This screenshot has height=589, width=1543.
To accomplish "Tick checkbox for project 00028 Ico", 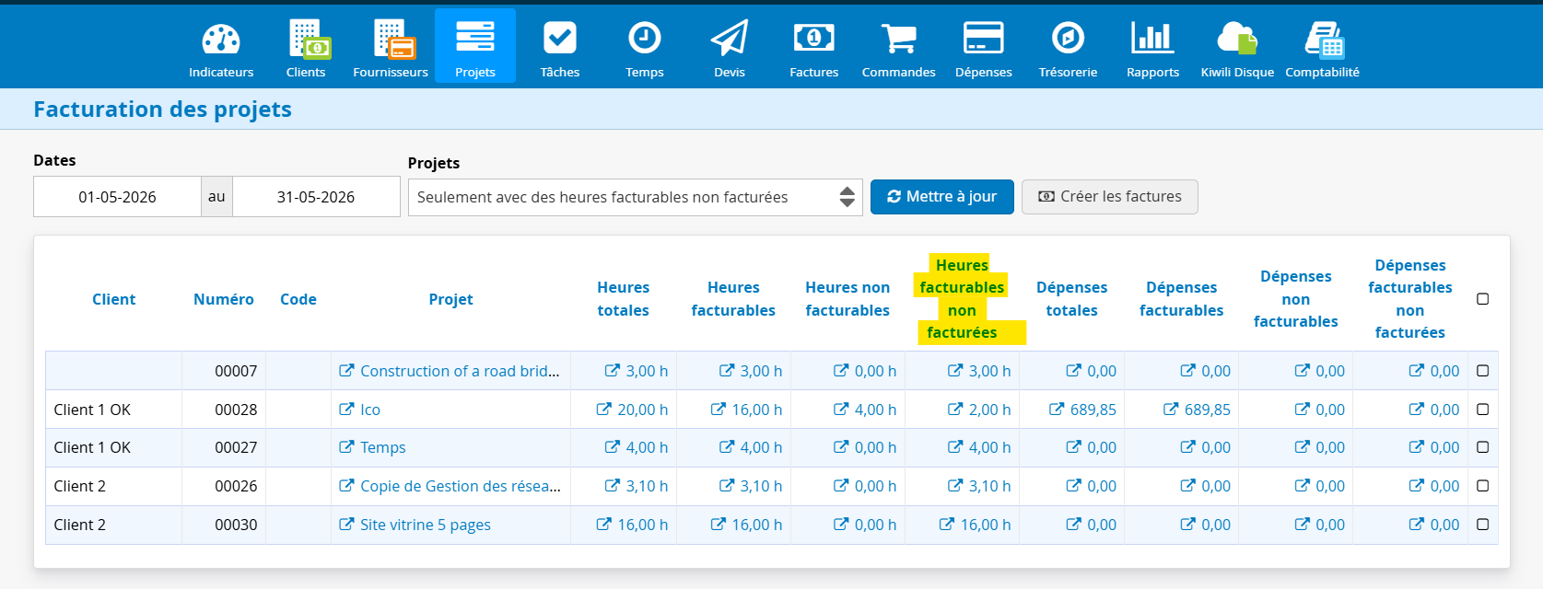I will [x=1482, y=410].
